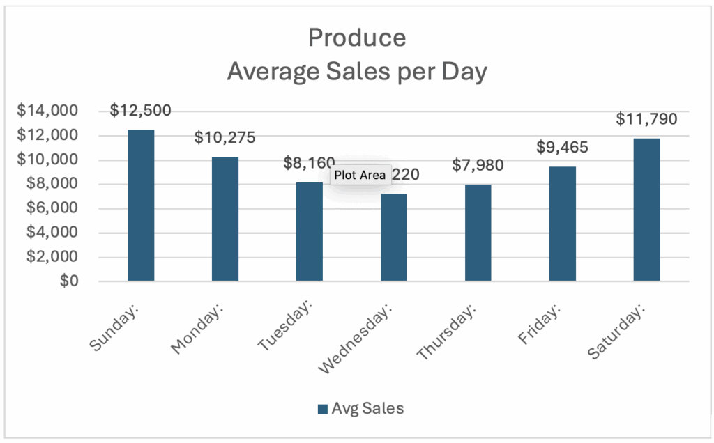Select the $14,000 vertical axis label

47,111
